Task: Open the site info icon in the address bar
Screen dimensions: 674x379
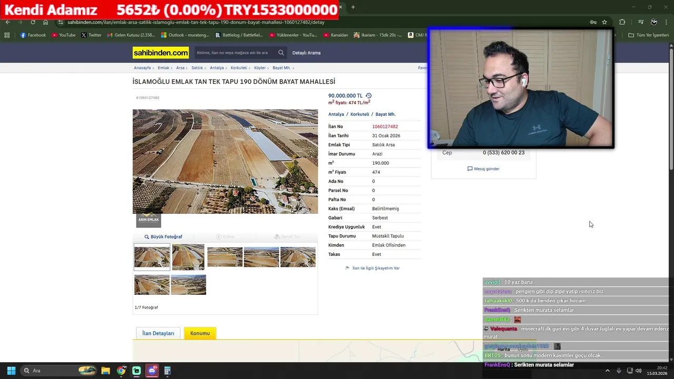Action: coord(61,22)
